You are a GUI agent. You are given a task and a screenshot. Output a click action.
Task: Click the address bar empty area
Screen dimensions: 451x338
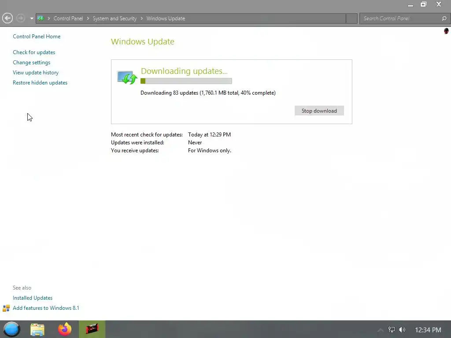pyautogui.click(x=265, y=18)
